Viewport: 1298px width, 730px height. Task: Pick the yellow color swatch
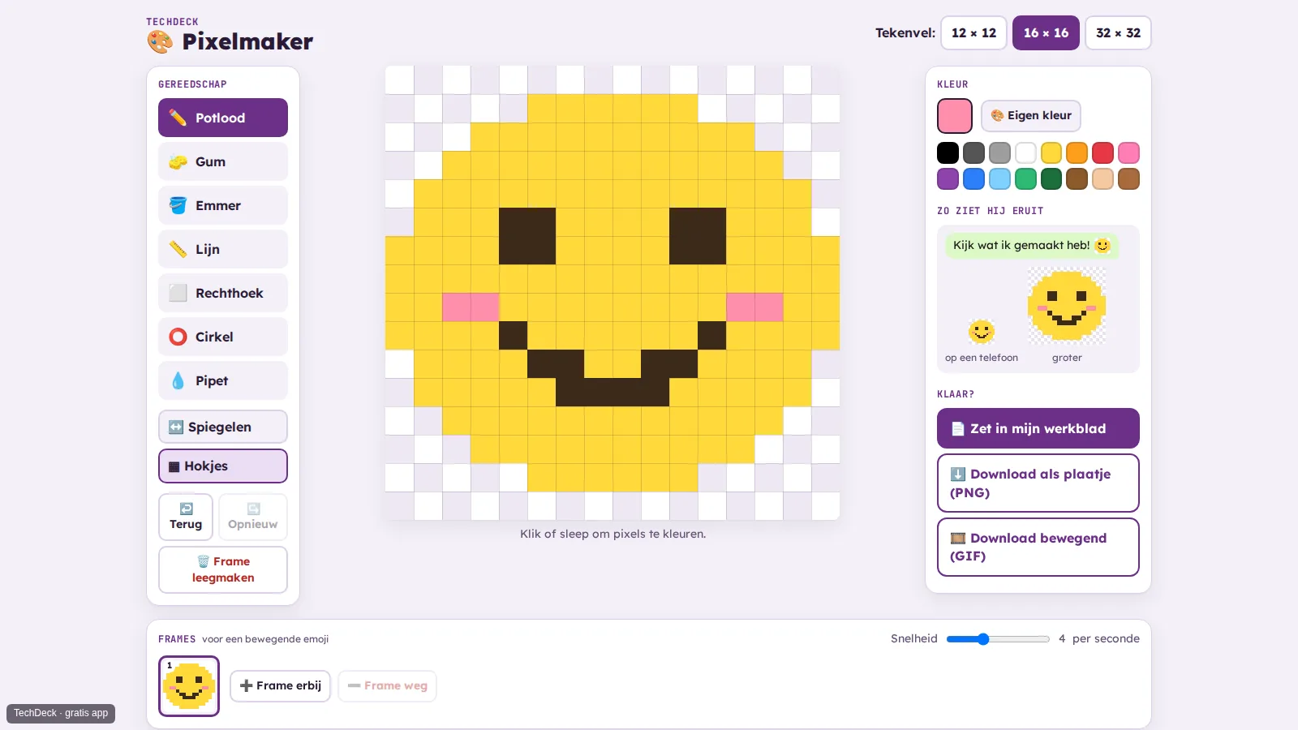(1051, 152)
